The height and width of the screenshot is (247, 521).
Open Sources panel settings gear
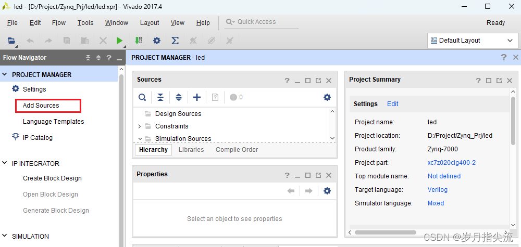tap(327, 97)
